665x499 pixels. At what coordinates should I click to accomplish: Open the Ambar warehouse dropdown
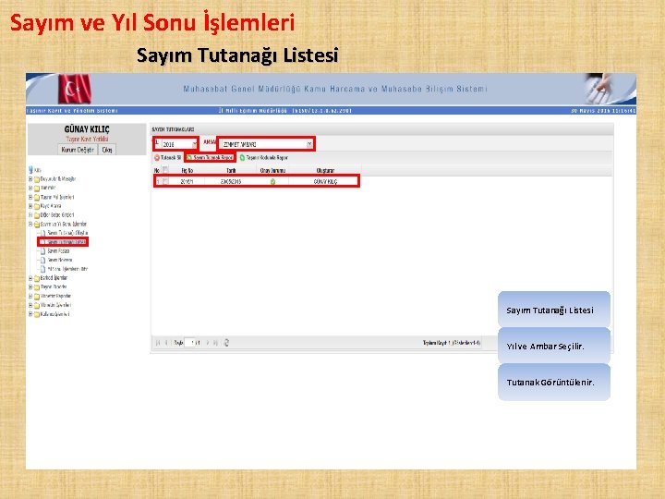(x=267, y=144)
